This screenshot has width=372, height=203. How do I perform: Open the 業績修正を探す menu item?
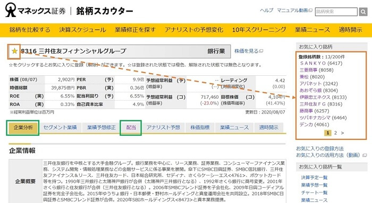[x=135, y=30]
